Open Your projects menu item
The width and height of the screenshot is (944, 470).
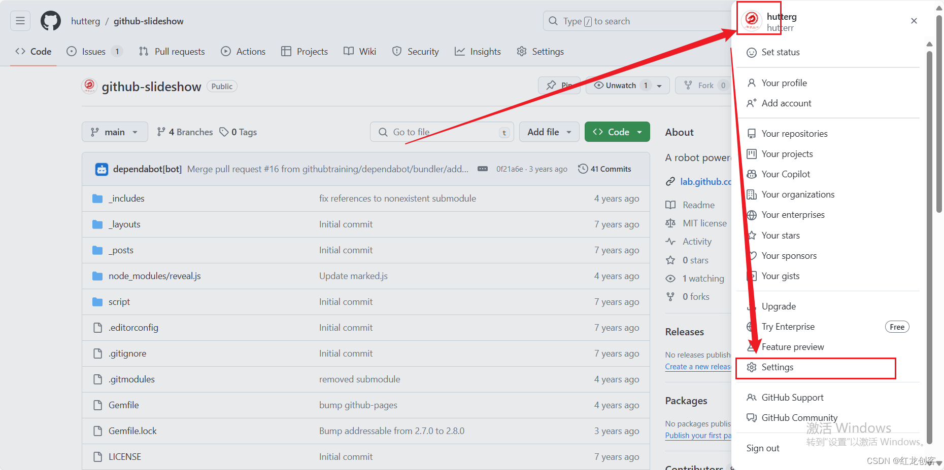pos(828,154)
